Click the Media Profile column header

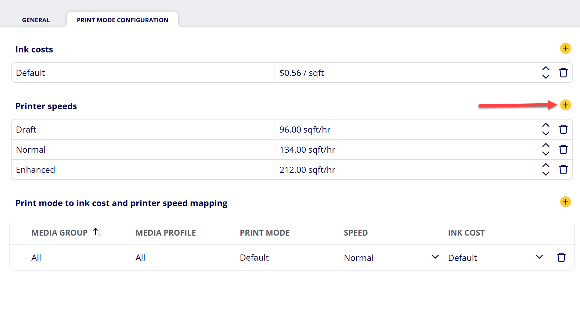(x=166, y=233)
